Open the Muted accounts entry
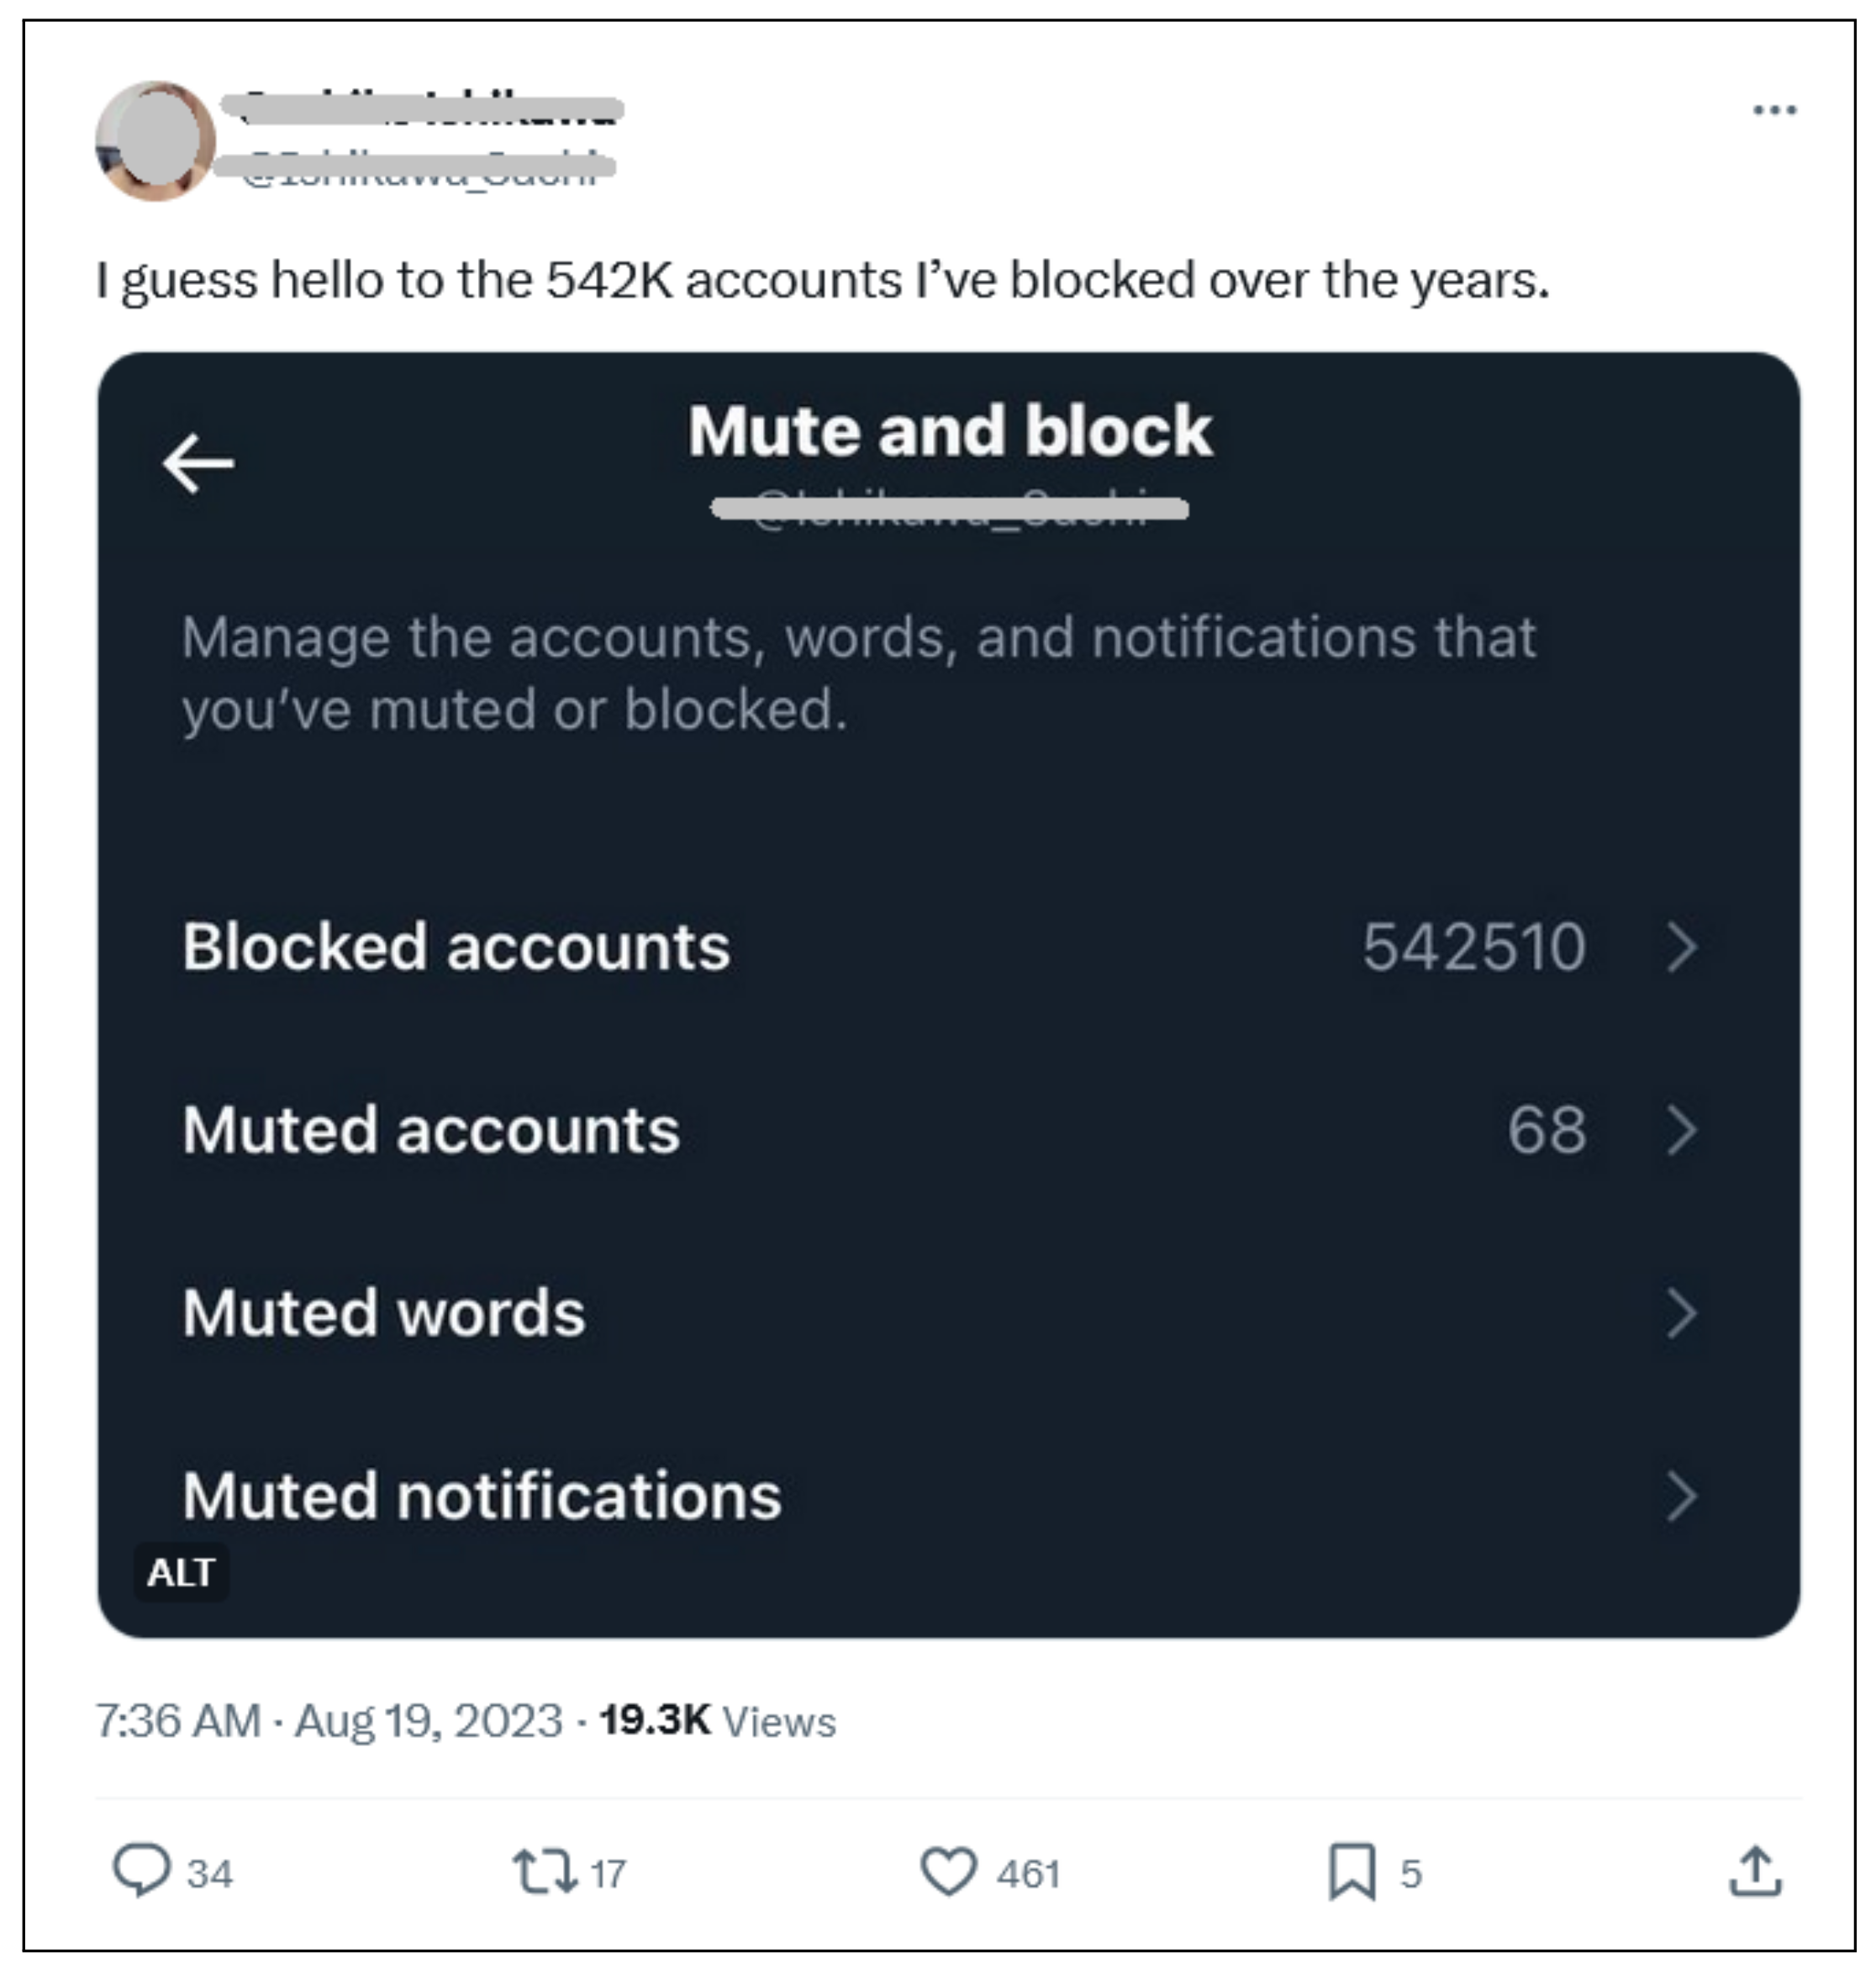The height and width of the screenshot is (1974, 1876). [x=431, y=1131]
